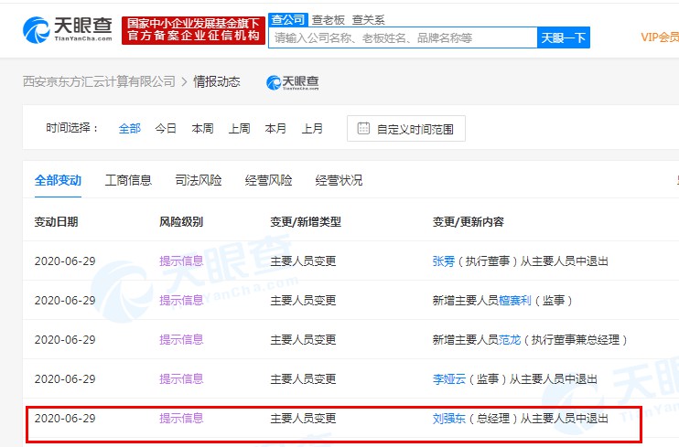
Task: Select the 查老板 search tab
Action: click(329, 20)
